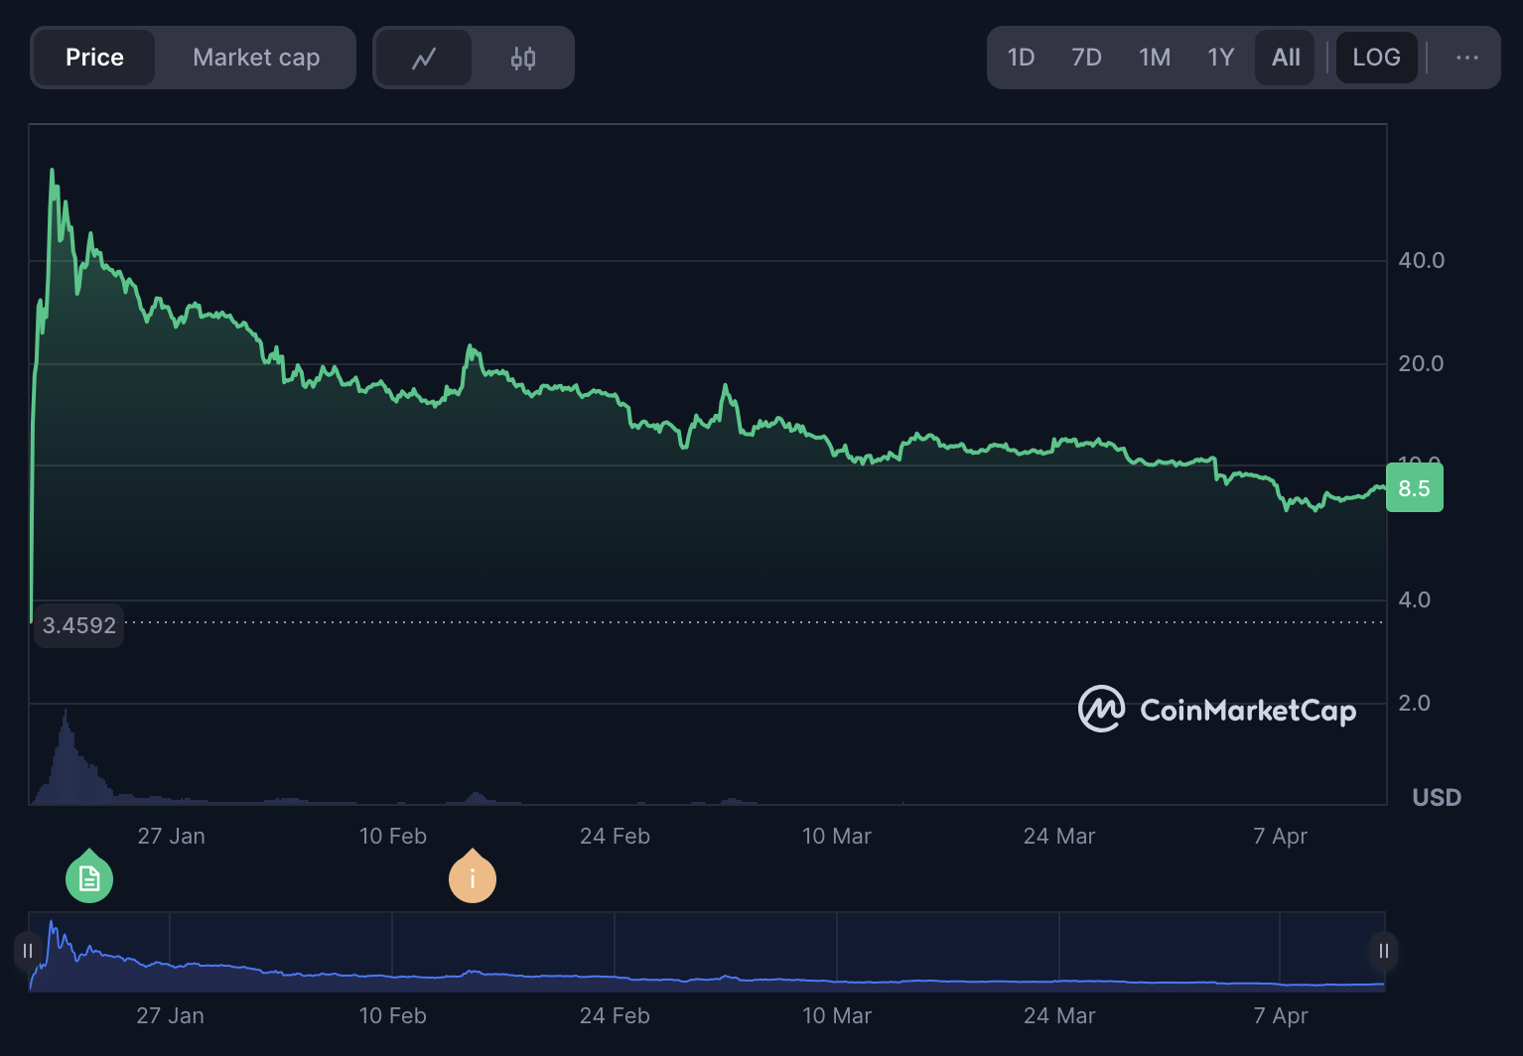The height and width of the screenshot is (1056, 1523).
Task: Click the orange info event marker
Action: point(473,878)
